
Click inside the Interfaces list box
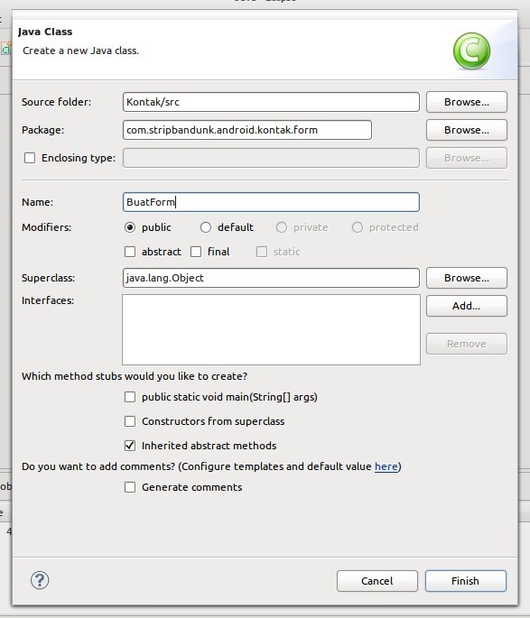271,329
